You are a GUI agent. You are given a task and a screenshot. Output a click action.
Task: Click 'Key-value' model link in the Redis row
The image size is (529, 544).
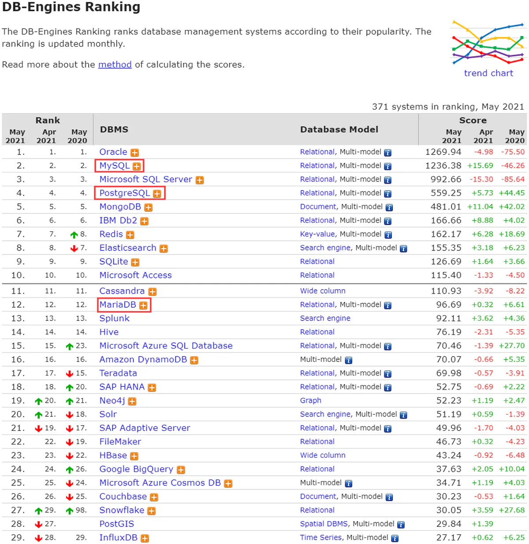point(318,234)
